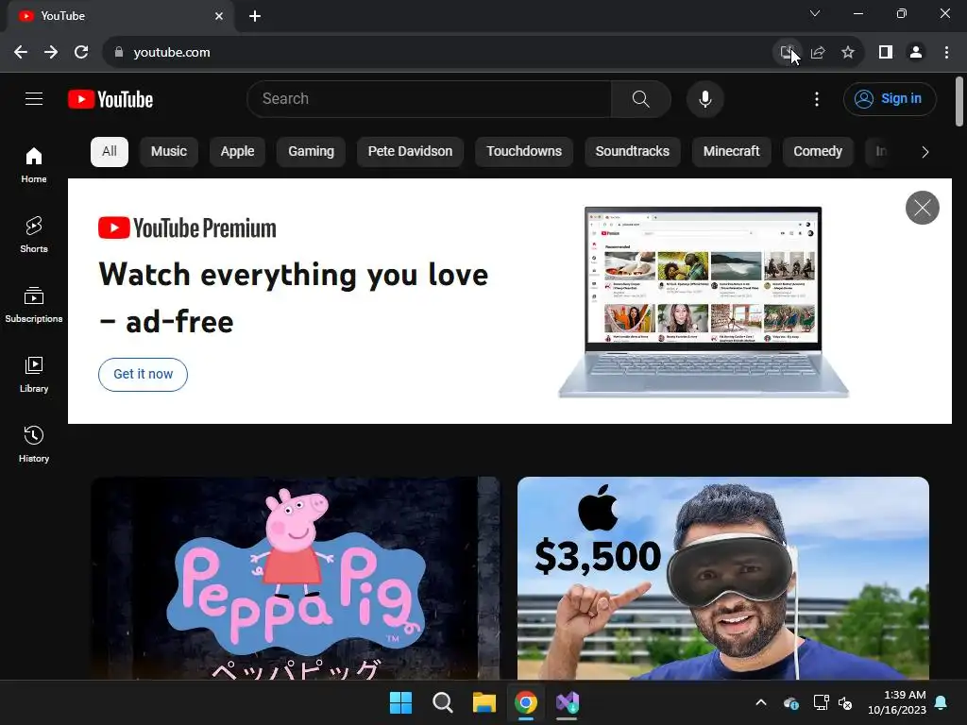Open Library from the sidebar
967x725 pixels.
(x=34, y=374)
